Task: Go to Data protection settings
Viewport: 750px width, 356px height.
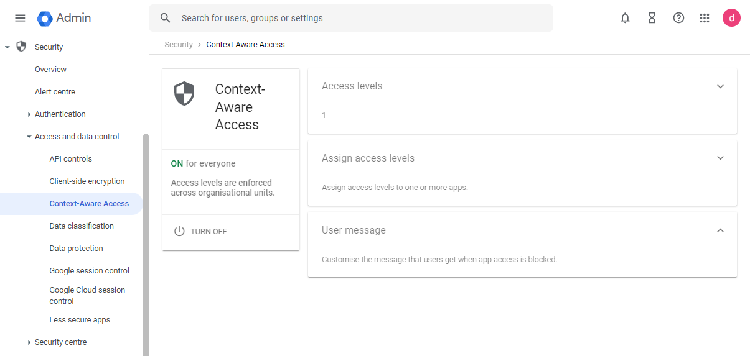Action: [x=76, y=249]
